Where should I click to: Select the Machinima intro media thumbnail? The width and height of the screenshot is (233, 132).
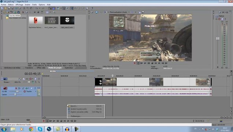click(36, 21)
